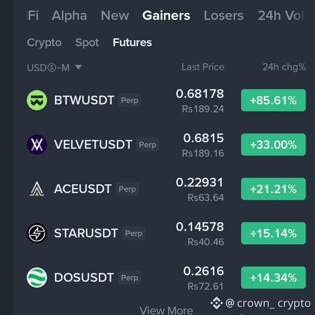Click the View More link
The width and height of the screenshot is (315, 315).
(166, 310)
